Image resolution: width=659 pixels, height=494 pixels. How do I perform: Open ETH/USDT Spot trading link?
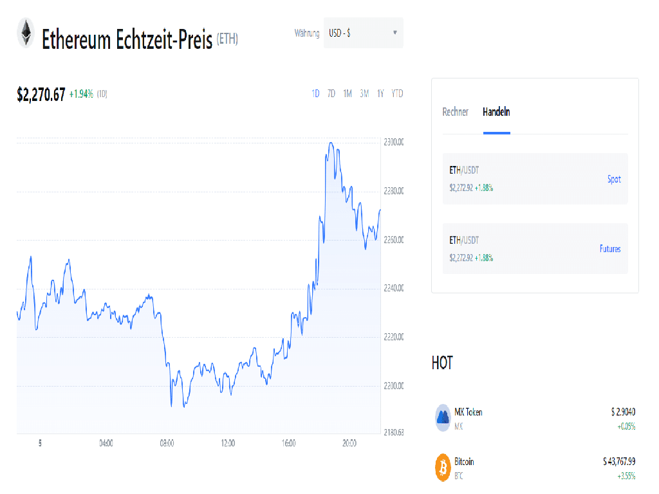click(x=614, y=179)
